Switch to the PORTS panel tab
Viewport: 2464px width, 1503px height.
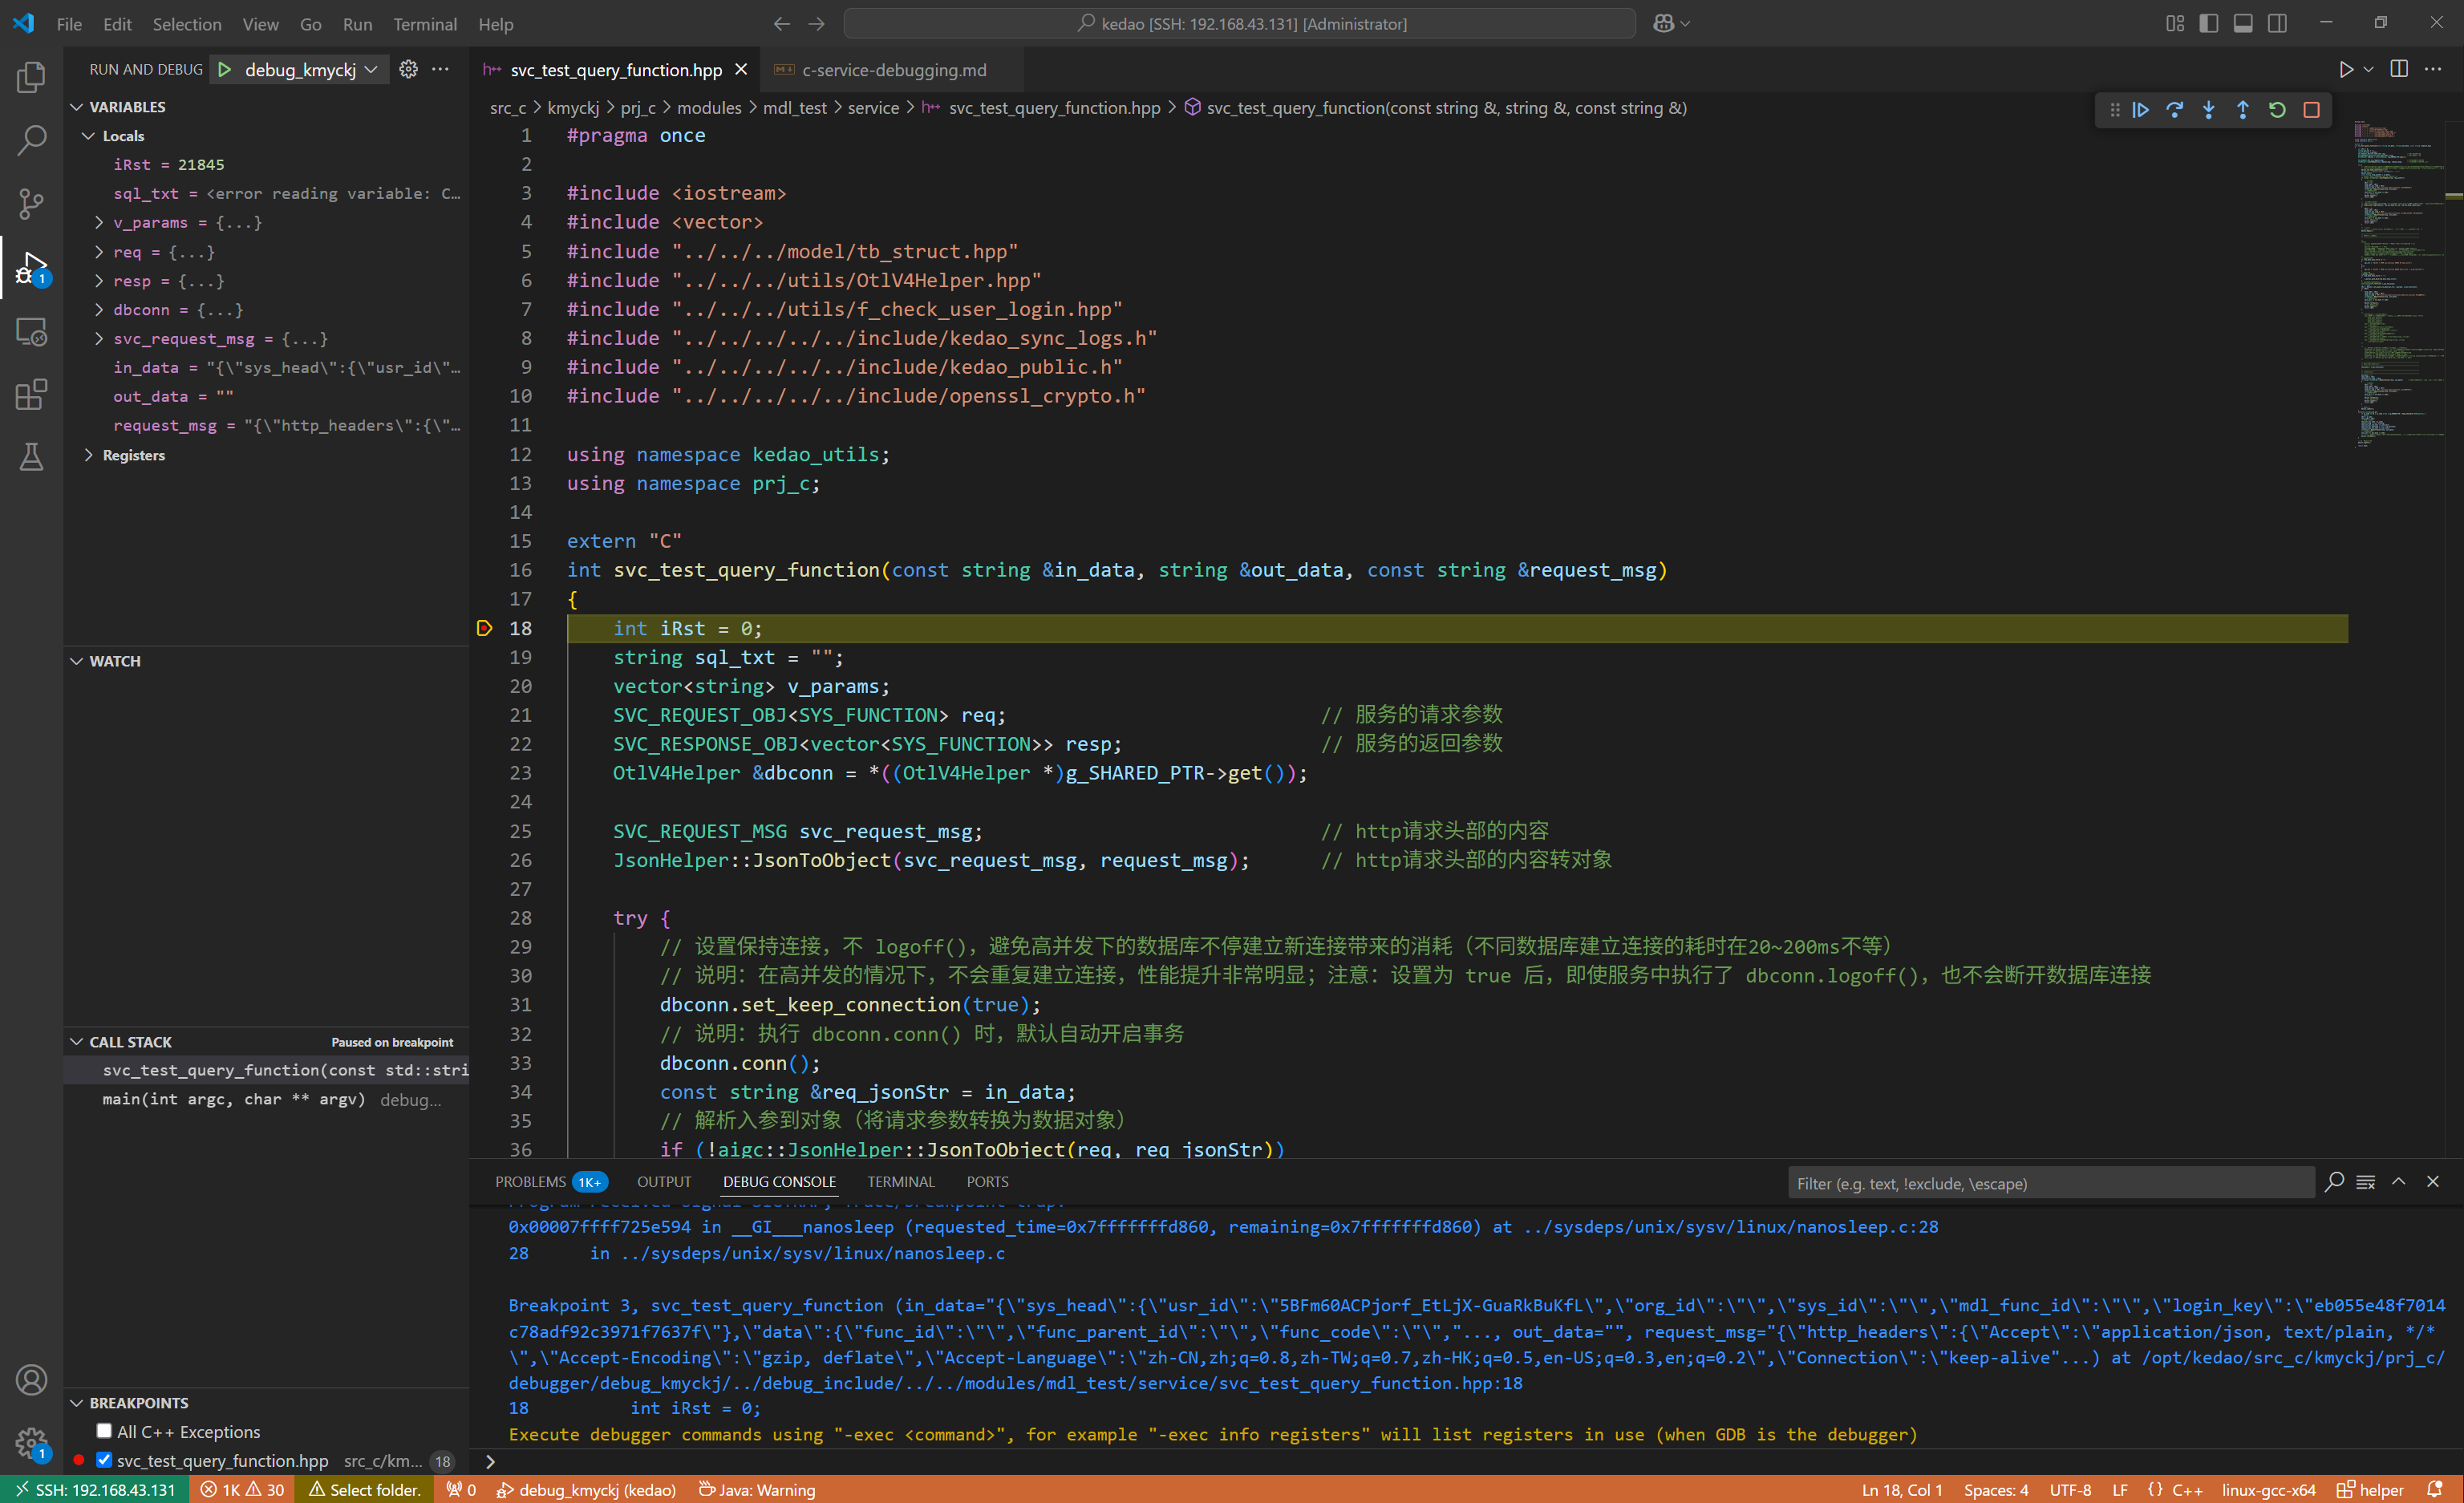coord(987,1182)
